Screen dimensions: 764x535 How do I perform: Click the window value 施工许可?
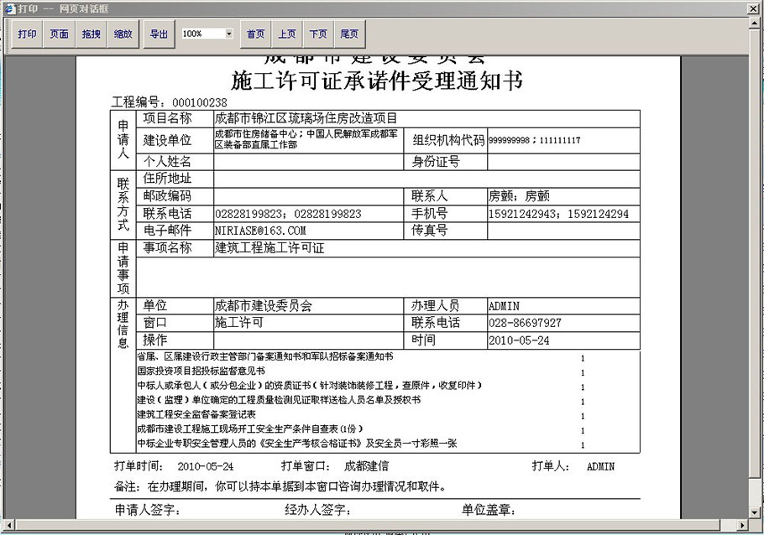click(x=238, y=322)
